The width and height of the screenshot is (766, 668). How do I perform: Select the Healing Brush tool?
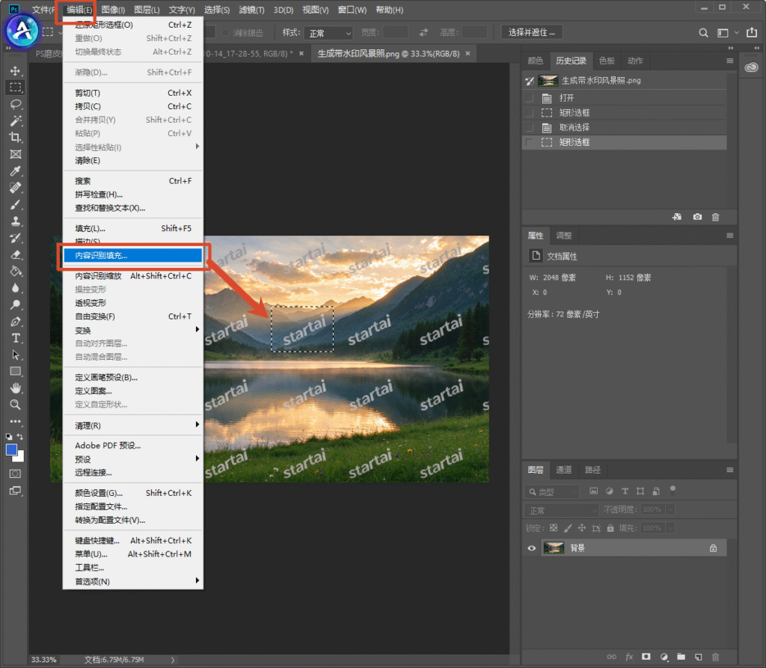(x=15, y=188)
